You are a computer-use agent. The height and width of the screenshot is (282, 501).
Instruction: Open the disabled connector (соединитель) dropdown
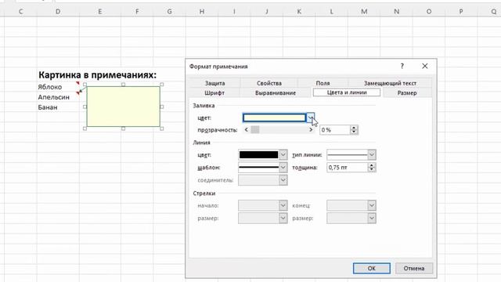tap(283, 180)
